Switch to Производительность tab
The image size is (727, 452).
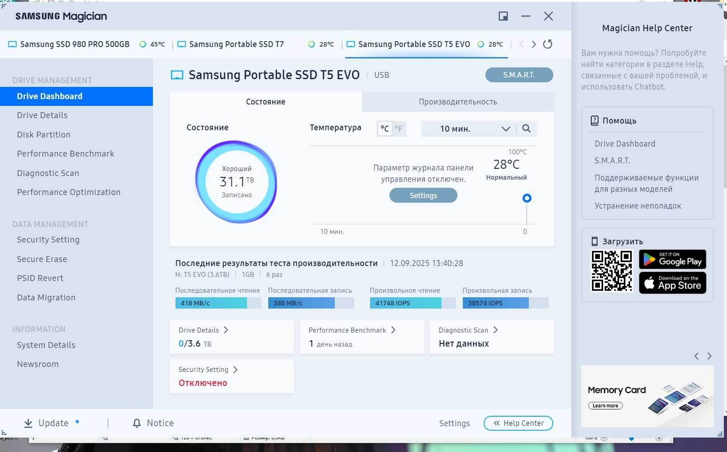click(458, 102)
